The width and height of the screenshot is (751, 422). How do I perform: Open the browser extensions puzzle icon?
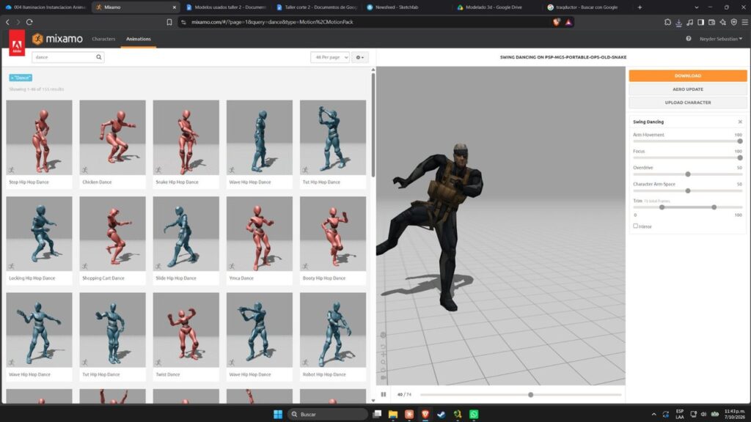[x=667, y=22]
